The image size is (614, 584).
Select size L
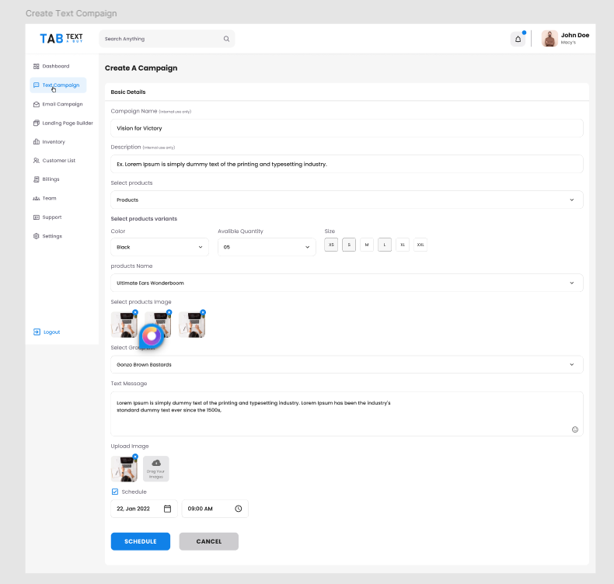pyautogui.click(x=385, y=245)
